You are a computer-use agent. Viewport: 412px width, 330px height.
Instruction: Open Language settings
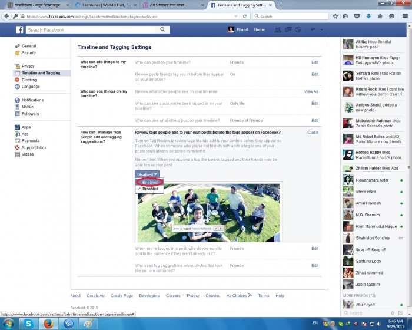(x=31, y=87)
